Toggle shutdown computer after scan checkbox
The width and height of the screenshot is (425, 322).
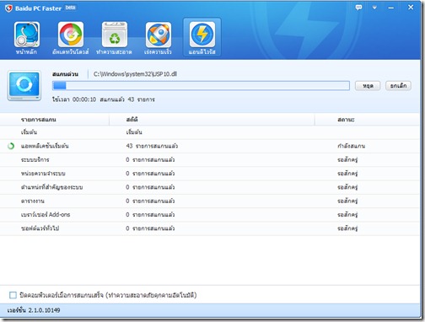point(13,295)
